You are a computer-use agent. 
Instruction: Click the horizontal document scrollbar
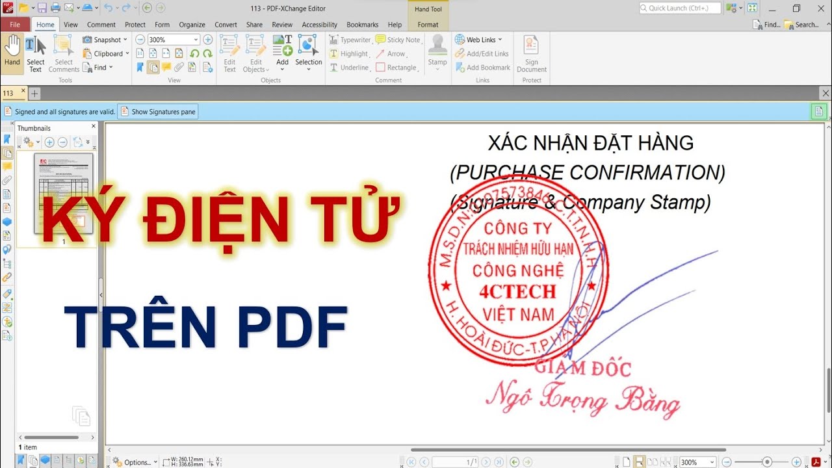pos(569,450)
